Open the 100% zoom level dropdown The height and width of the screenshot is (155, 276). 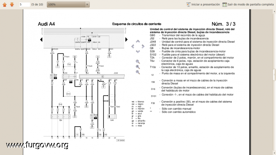[68, 4]
